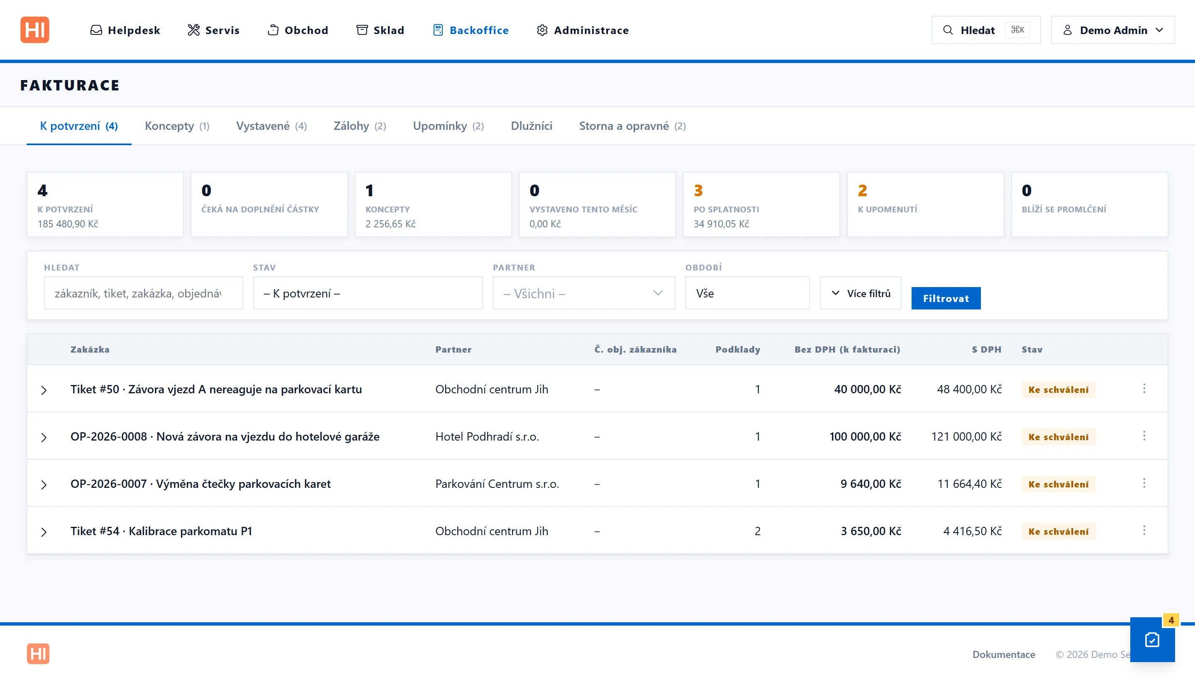Screen dimensions: 1195x682
Task: Select the K potvrzení tab
Action: 79,126
